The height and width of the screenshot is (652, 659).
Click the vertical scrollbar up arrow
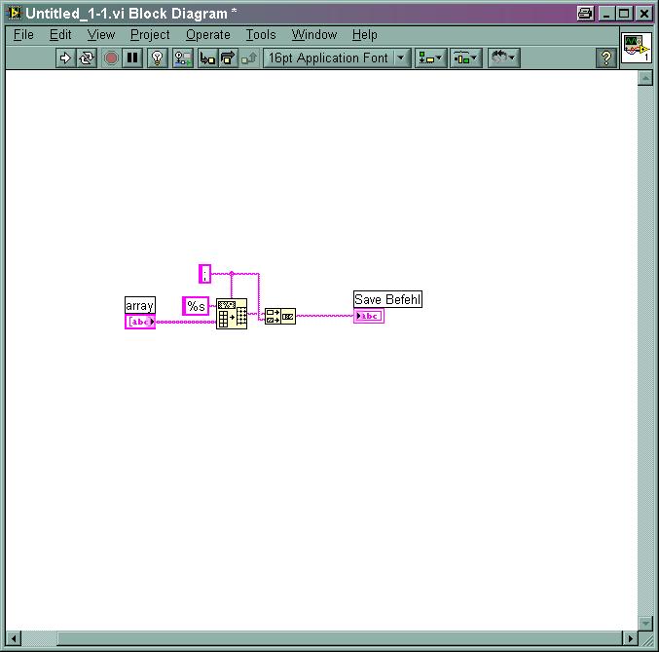tap(644, 78)
